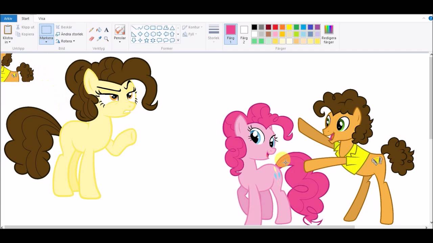Pick the brown color swatch
Image resolution: width=433 pixels, height=243 pixels.
[x=268, y=34]
